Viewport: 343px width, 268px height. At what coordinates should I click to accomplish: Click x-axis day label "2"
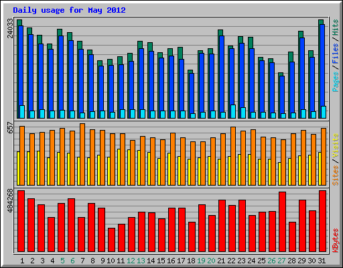pyautogui.click(x=32, y=261)
